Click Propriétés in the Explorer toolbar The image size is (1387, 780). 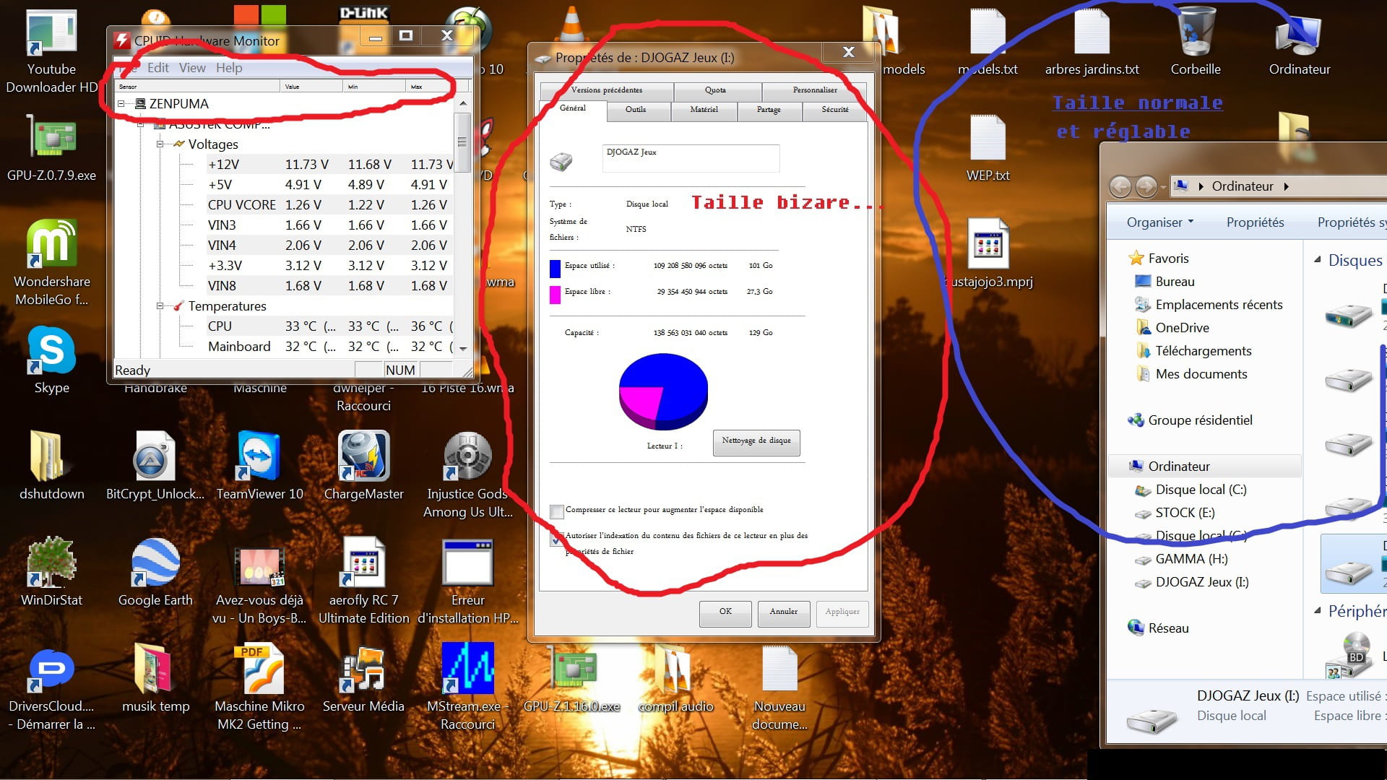pyautogui.click(x=1255, y=222)
